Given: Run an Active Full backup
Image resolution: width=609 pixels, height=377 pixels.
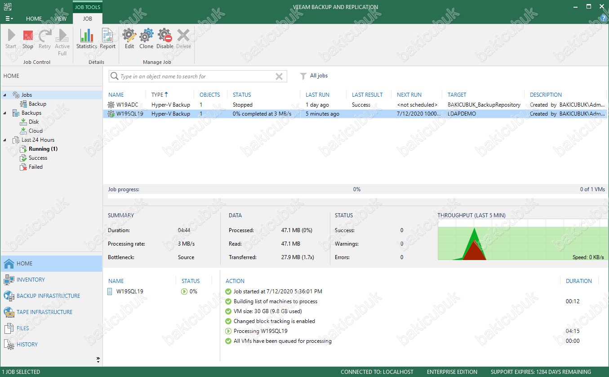Looking at the screenshot, I should pos(62,42).
